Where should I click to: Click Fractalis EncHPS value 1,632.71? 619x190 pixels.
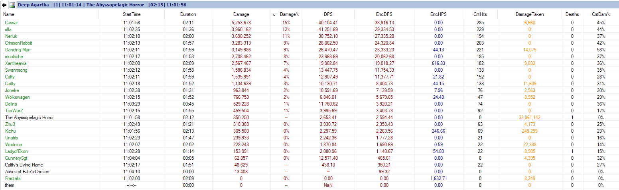438,178
